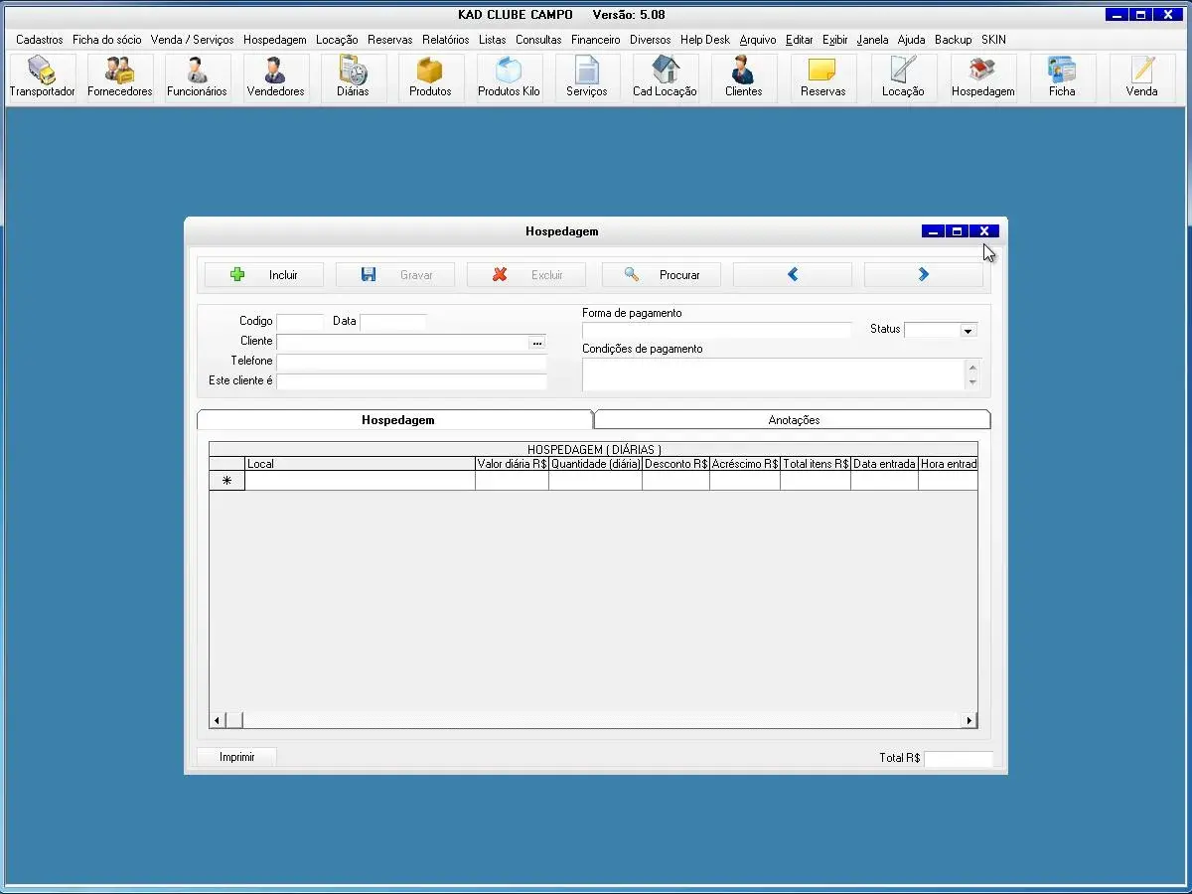Click the Imprimir button
Screen dimensions: 1192x894
(x=236, y=757)
